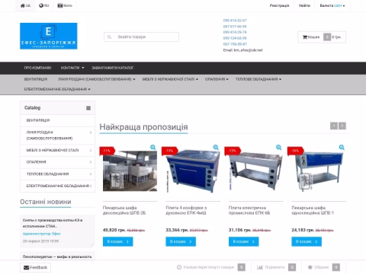Open Плита 4 конфорки ЕПК-4мШ title
This screenshot has width=366, height=274.
tap(186, 210)
